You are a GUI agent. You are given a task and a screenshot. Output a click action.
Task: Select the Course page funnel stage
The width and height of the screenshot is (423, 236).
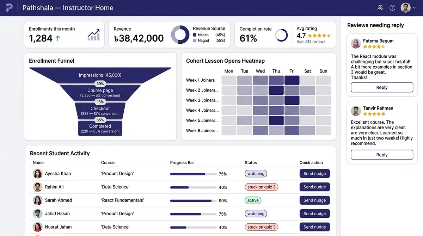point(100,93)
